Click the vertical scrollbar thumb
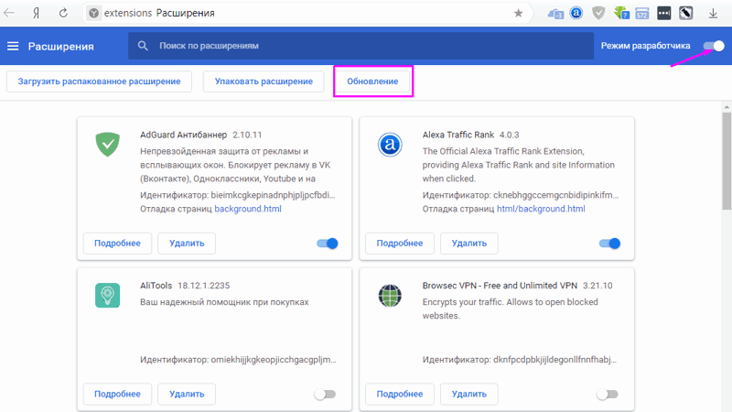The width and height of the screenshot is (732, 412). tap(727, 159)
